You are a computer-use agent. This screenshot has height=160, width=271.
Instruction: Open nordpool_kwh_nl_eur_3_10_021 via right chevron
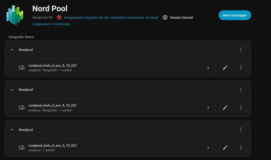208,68
